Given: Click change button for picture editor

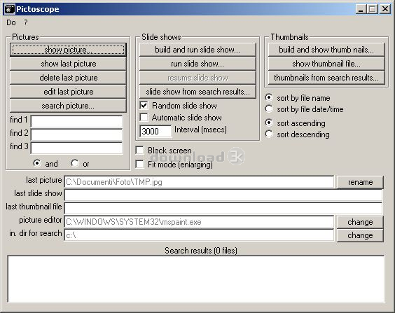Looking at the screenshot, I should click(360, 222).
